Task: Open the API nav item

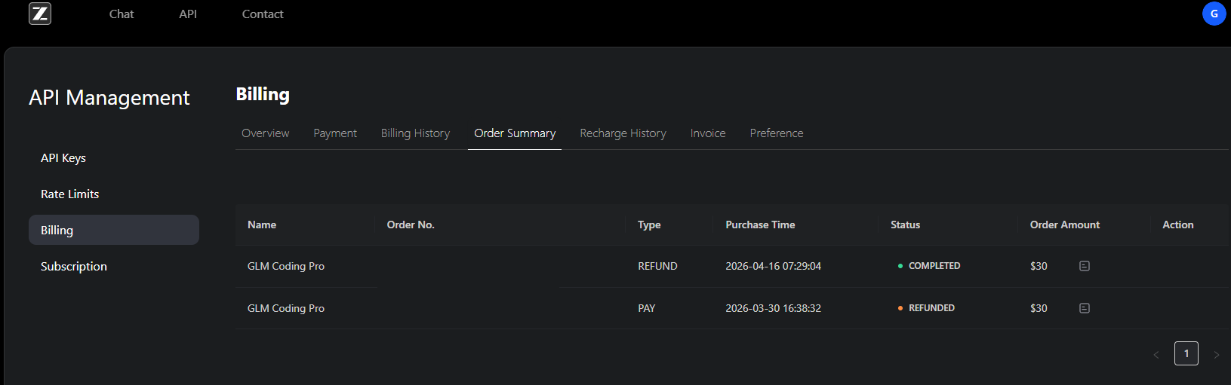Action: [188, 14]
